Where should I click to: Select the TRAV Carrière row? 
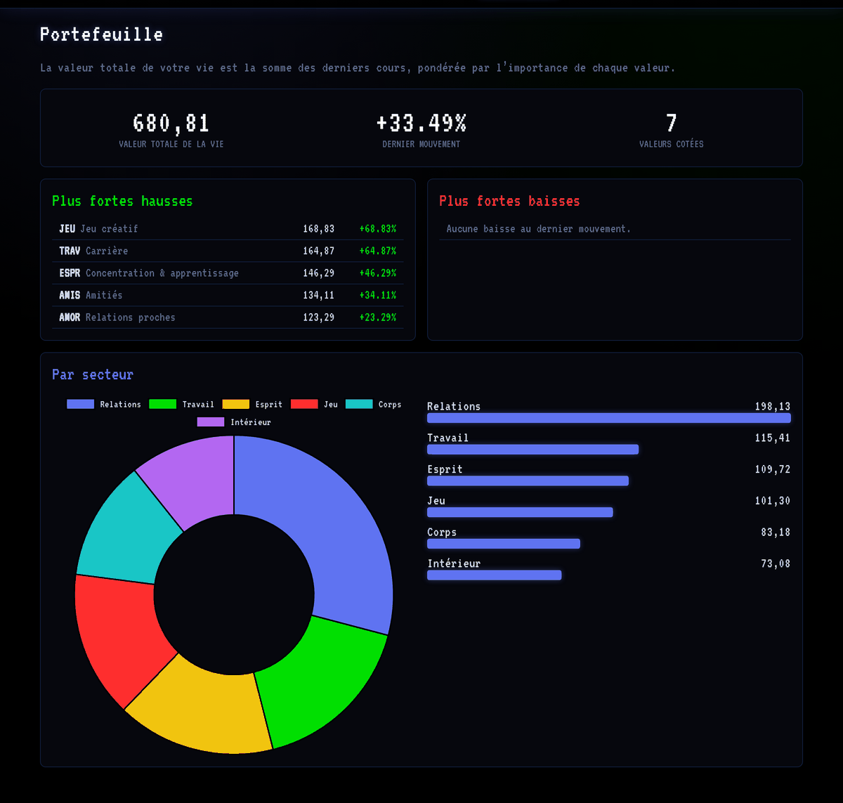(x=228, y=251)
